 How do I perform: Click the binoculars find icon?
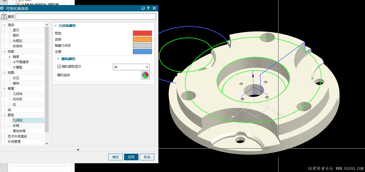click(4, 17)
